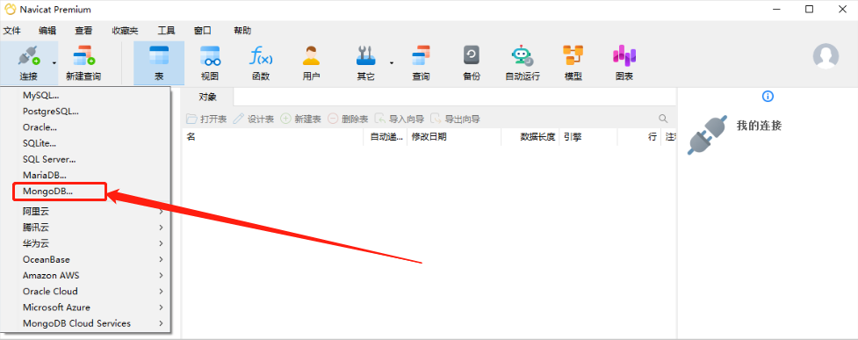Click the 连接 connection plug icon

(x=28, y=56)
